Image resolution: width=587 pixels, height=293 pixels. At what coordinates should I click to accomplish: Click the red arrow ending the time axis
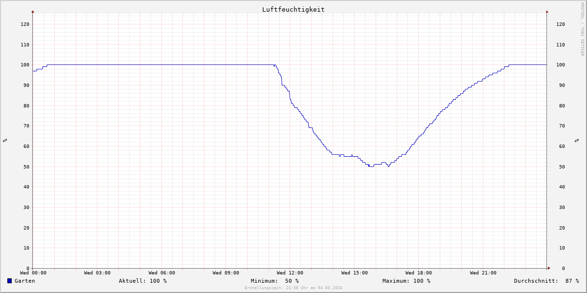pos(549,268)
